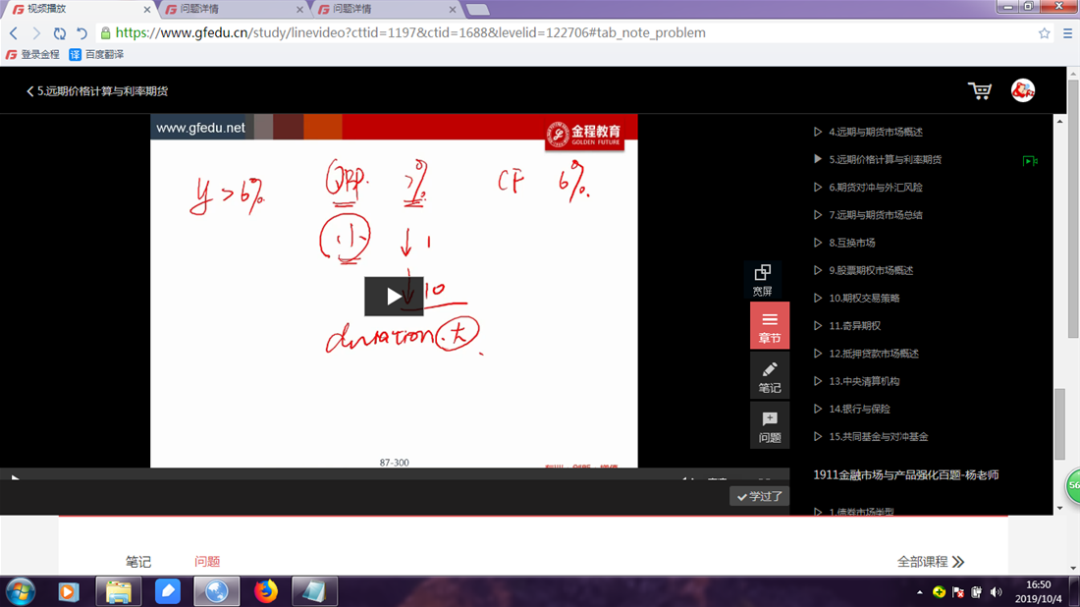Open the user avatar profile
The image size is (1080, 607).
(1023, 90)
